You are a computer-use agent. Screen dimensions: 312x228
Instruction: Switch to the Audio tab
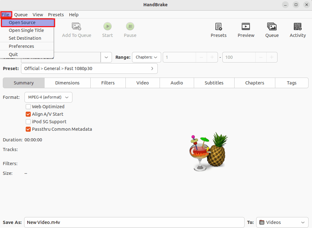(177, 83)
